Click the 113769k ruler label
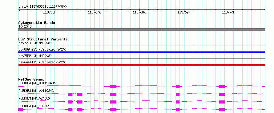 (184, 12)
